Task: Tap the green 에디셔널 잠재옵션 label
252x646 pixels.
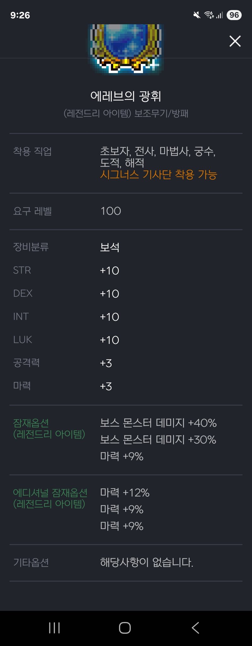Action: coord(50,493)
